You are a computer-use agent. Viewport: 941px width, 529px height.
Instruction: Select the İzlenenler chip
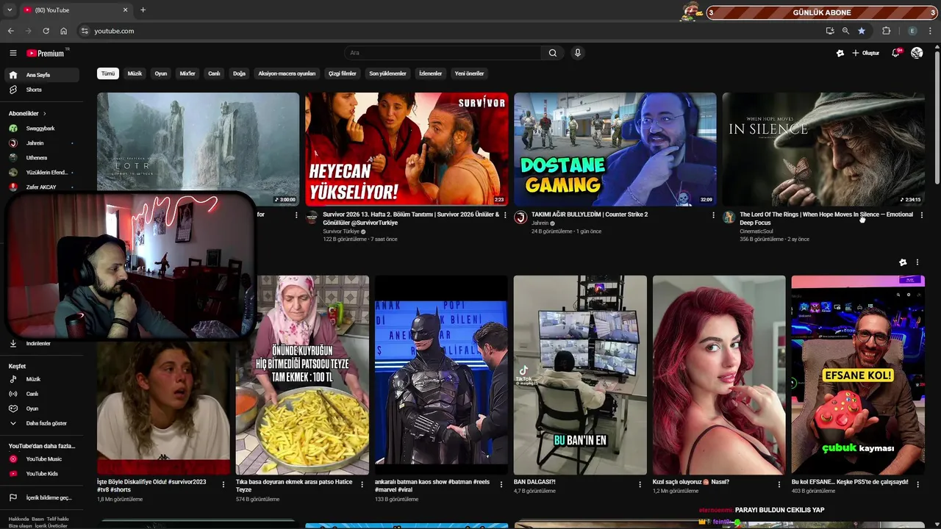coord(430,73)
